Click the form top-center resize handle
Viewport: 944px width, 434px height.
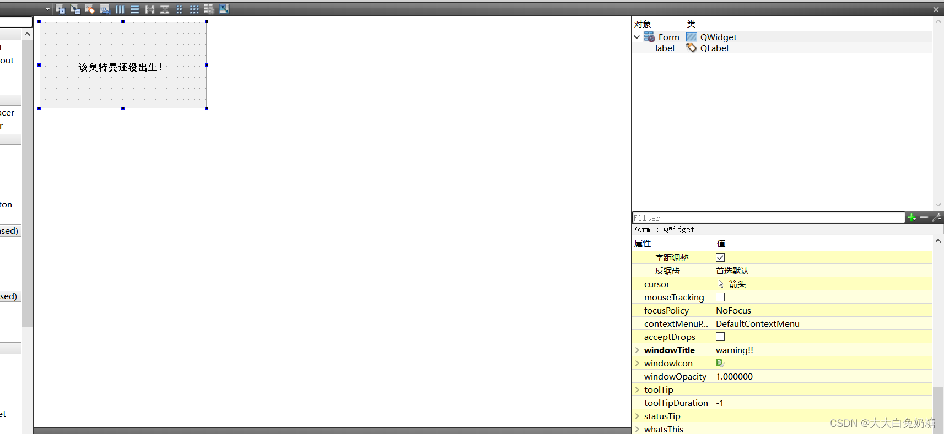(x=123, y=21)
